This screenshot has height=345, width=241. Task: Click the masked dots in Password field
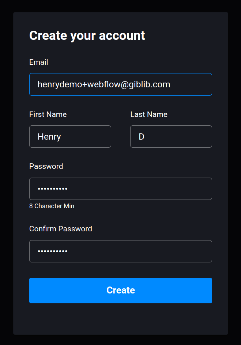pos(52,189)
